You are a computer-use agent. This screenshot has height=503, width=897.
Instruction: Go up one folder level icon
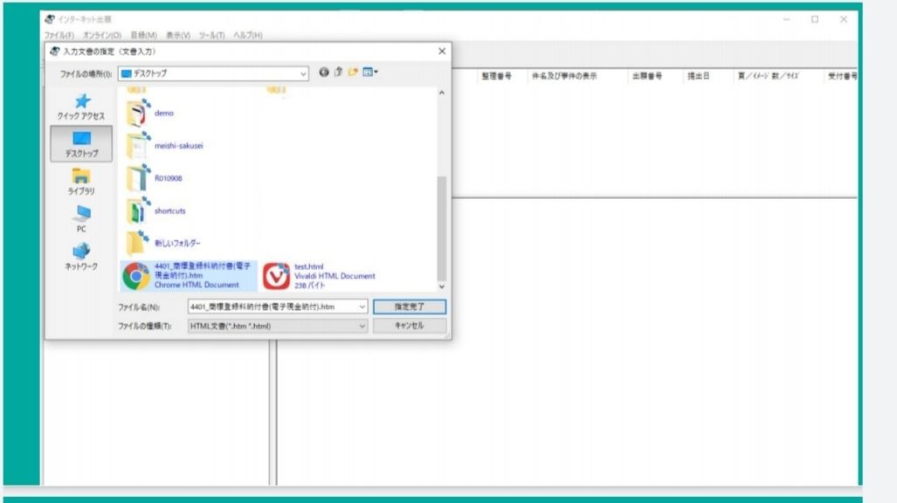(339, 73)
